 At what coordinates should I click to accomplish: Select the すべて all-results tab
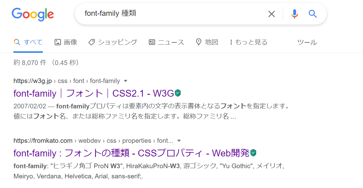28,42
